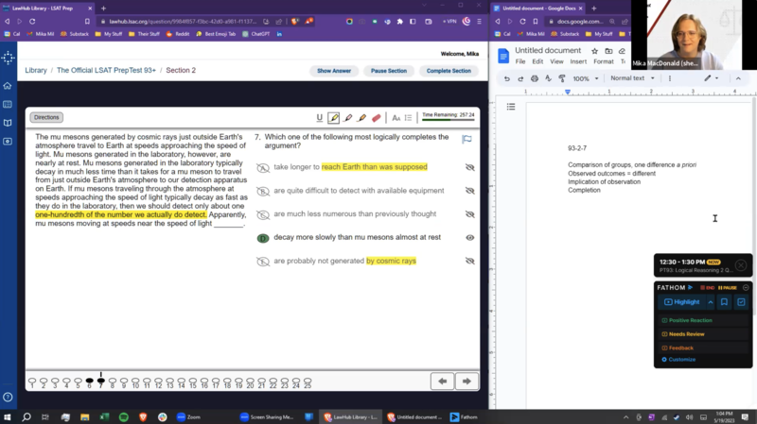Open the 100% zoom dropdown
This screenshot has width=757, height=424.
click(x=585, y=78)
